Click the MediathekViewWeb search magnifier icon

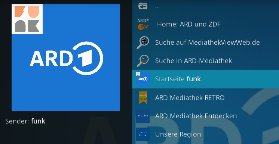click(143, 43)
